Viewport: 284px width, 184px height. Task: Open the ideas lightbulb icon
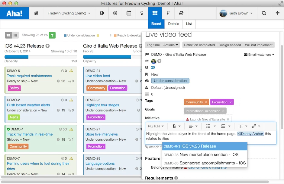[x=142, y=13]
